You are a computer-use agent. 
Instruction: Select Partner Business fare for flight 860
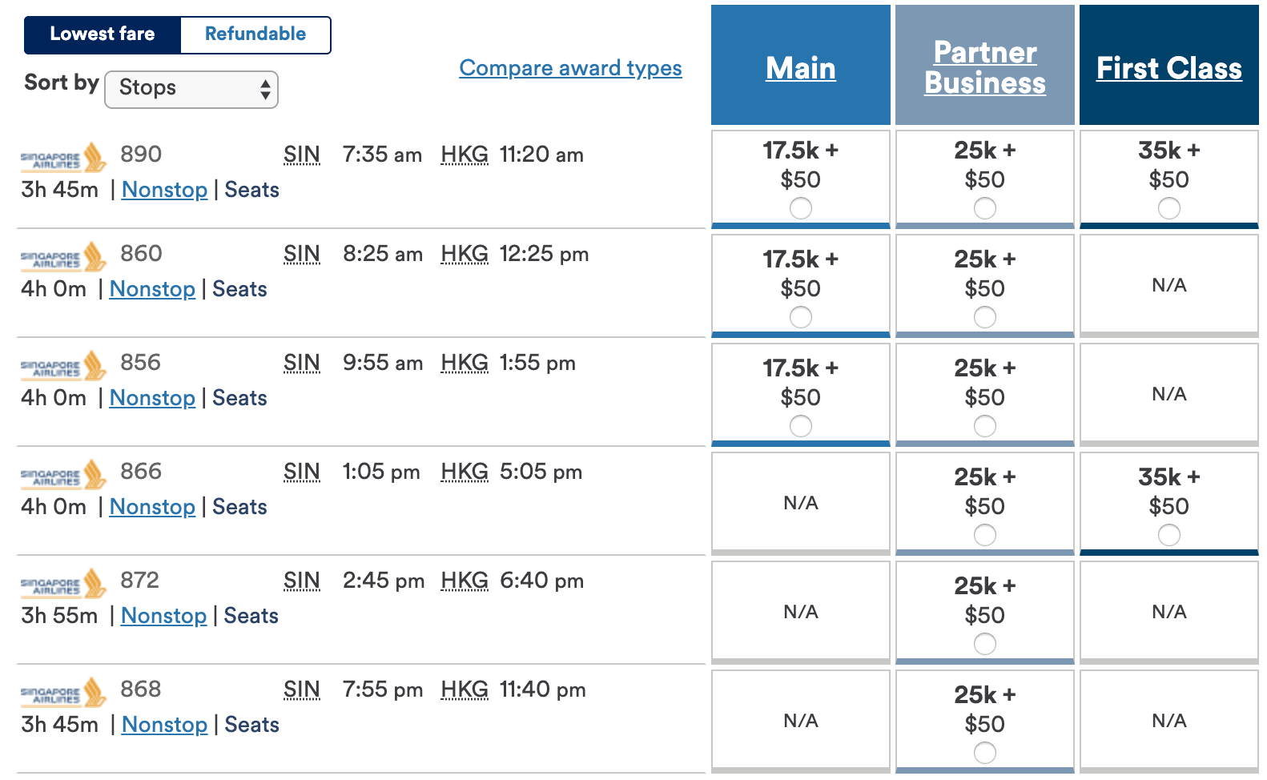[984, 318]
